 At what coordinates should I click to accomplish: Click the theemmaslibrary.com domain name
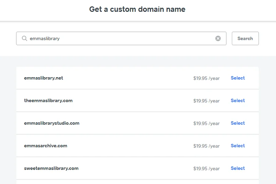(x=48, y=101)
